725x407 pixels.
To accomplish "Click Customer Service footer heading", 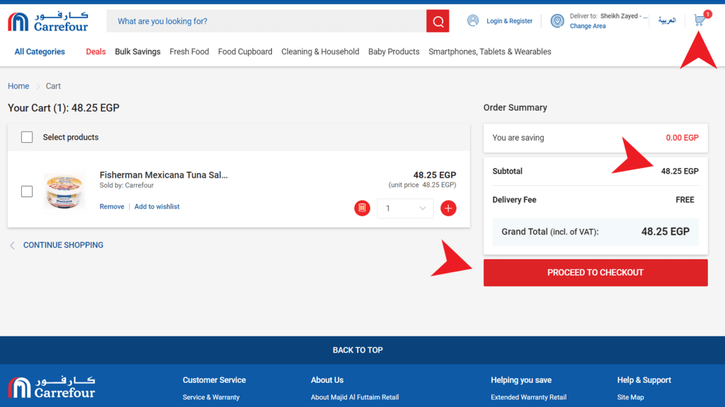I will [x=214, y=380].
